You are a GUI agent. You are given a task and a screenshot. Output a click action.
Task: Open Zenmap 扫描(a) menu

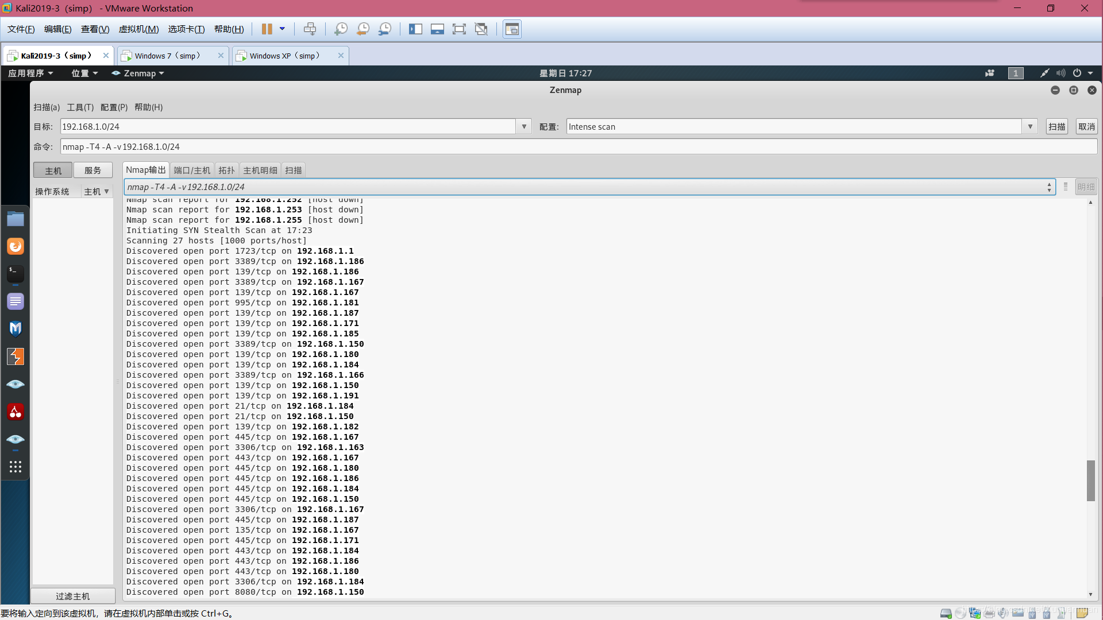pyautogui.click(x=47, y=107)
